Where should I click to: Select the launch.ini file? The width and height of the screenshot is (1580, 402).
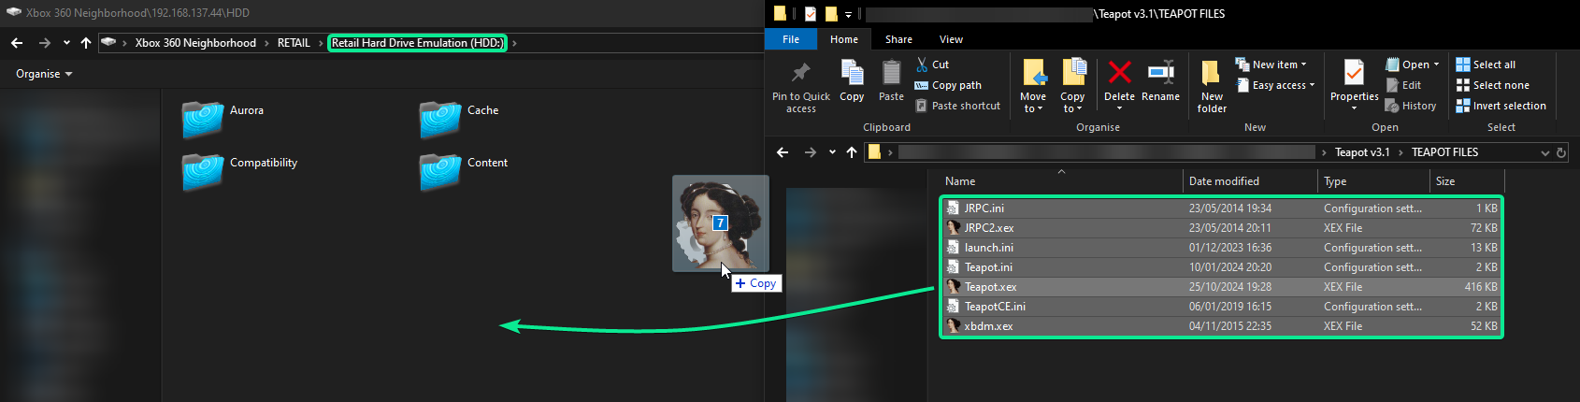pos(1221,248)
